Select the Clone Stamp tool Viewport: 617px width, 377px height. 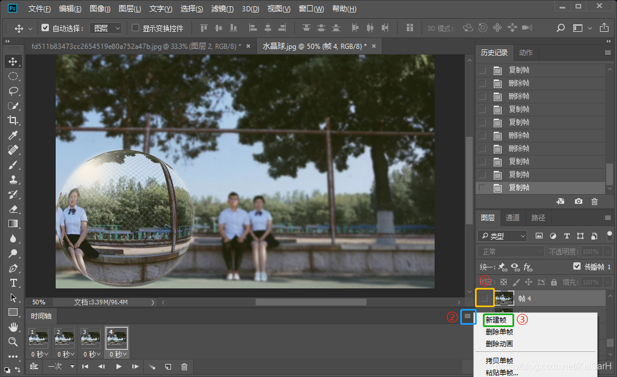coord(13,179)
